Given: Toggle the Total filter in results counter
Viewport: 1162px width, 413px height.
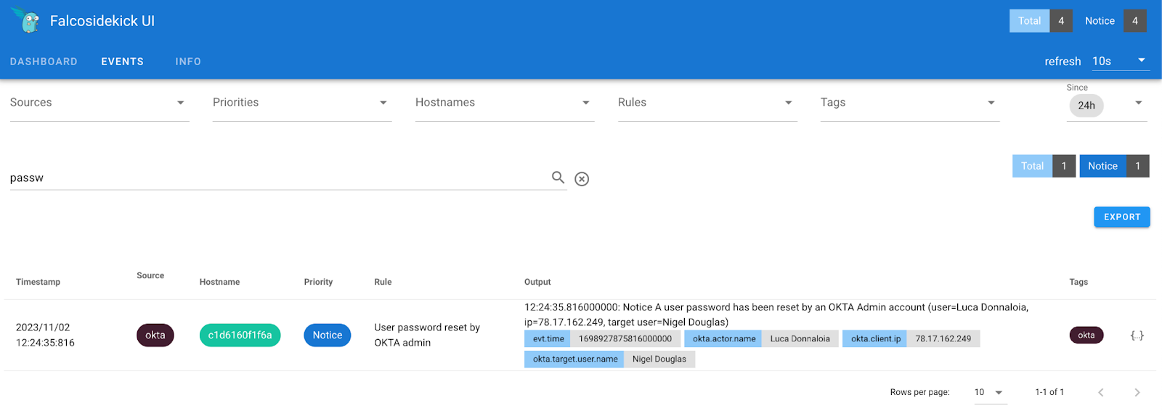Looking at the screenshot, I should tap(1043, 166).
